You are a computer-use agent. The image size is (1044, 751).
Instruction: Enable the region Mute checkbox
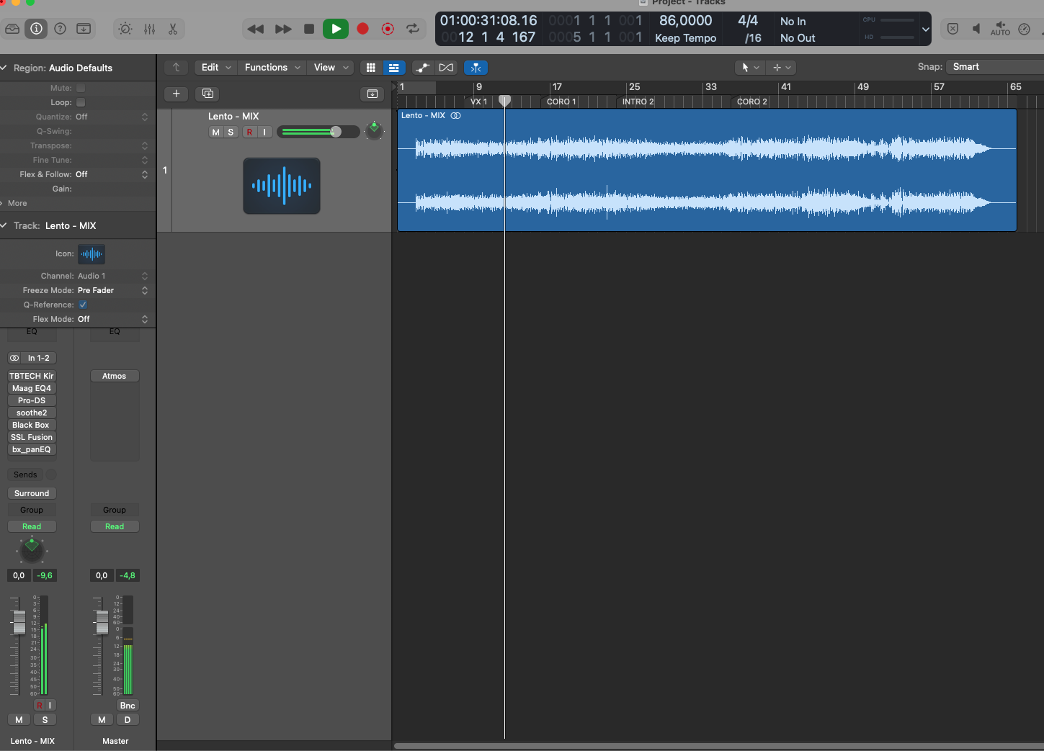(81, 88)
